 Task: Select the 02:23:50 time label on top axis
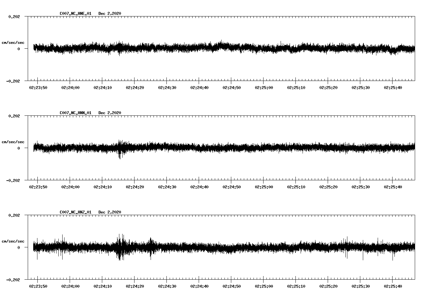pyautogui.click(x=38, y=87)
